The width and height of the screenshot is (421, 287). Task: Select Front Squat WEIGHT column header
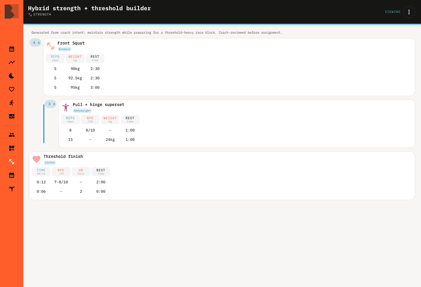click(75, 58)
